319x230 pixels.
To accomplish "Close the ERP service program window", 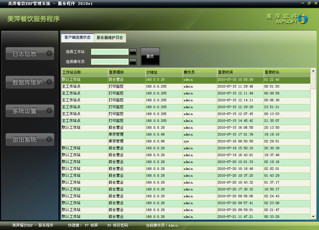I will 316,3.
